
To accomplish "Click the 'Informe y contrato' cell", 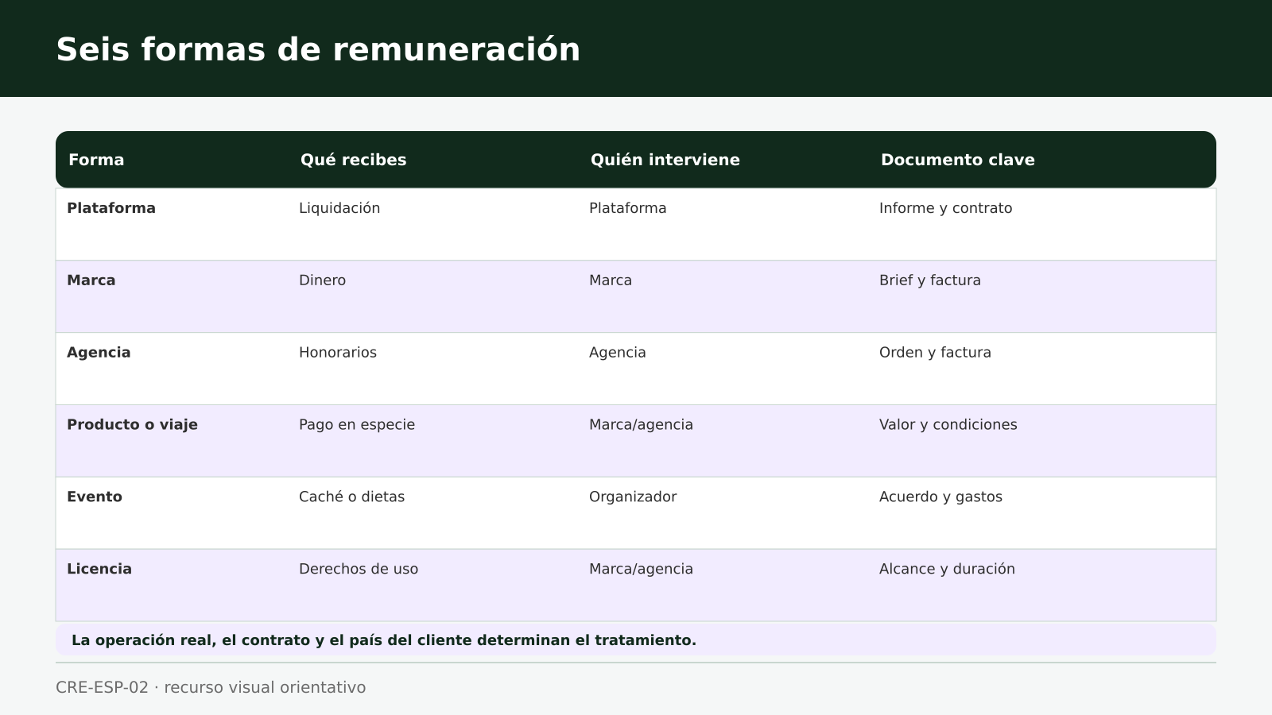I will 945,208.
